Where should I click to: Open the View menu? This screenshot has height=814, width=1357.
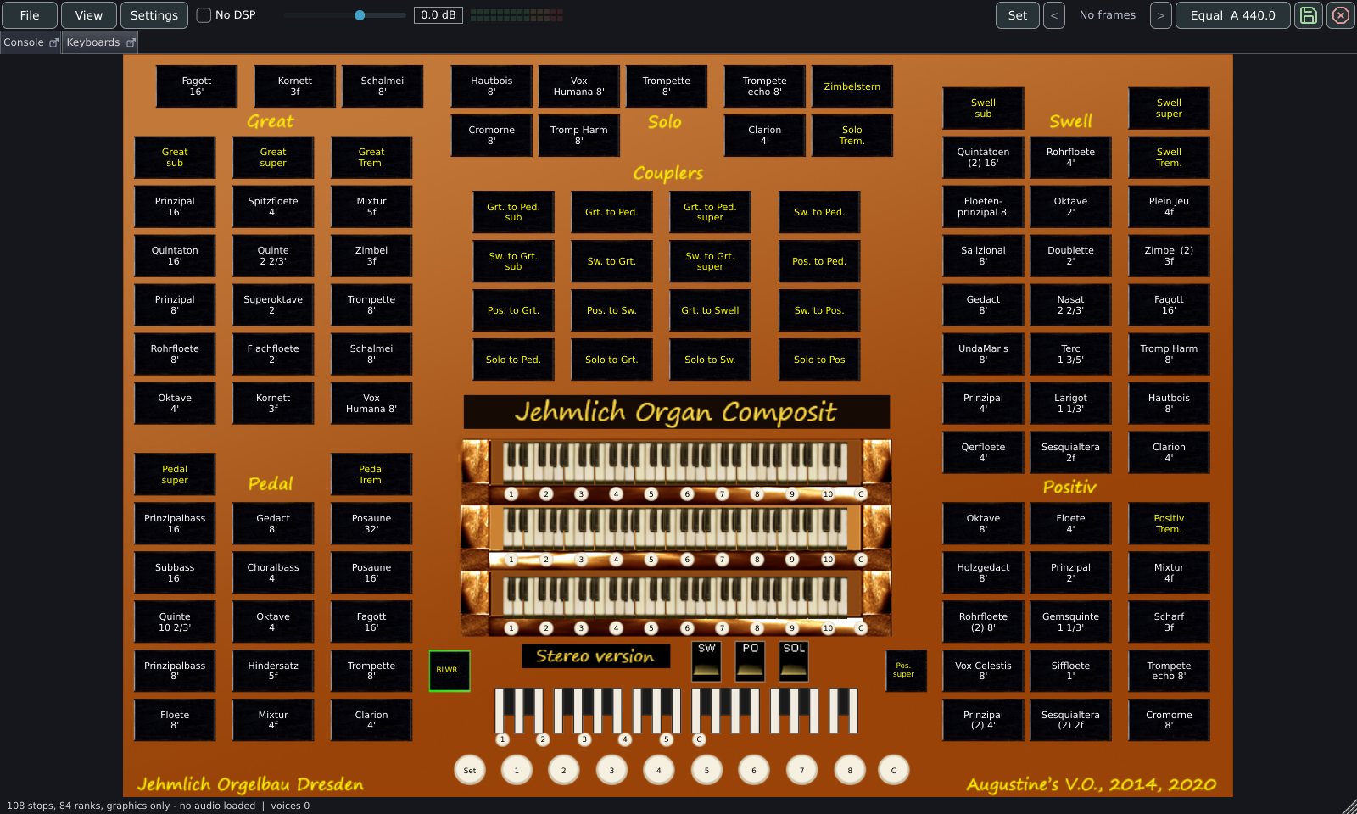click(x=88, y=15)
